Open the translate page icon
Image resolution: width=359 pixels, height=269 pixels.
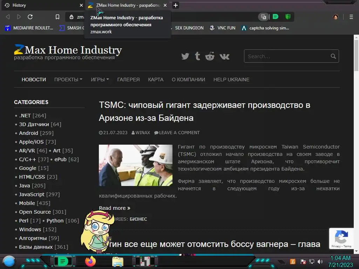(264, 17)
